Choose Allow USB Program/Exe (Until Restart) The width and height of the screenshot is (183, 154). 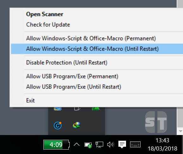tap(96, 87)
